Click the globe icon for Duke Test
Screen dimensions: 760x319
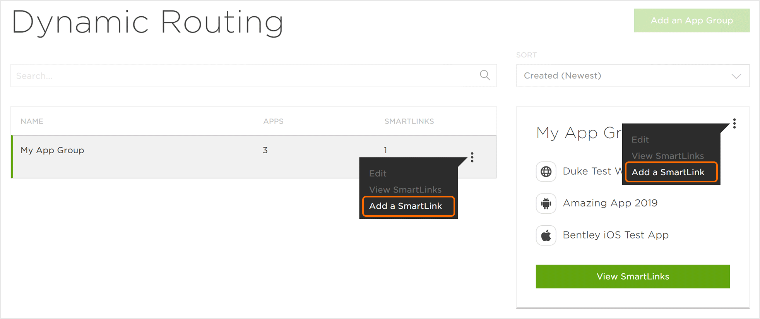(546, 172)
